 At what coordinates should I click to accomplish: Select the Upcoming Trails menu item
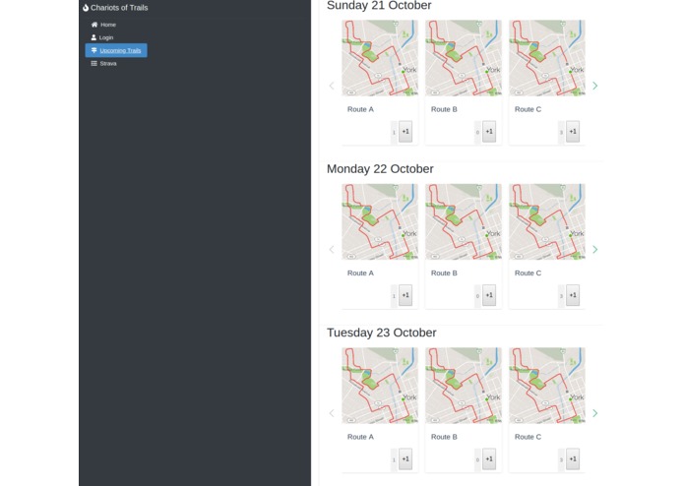pos(116,50)
